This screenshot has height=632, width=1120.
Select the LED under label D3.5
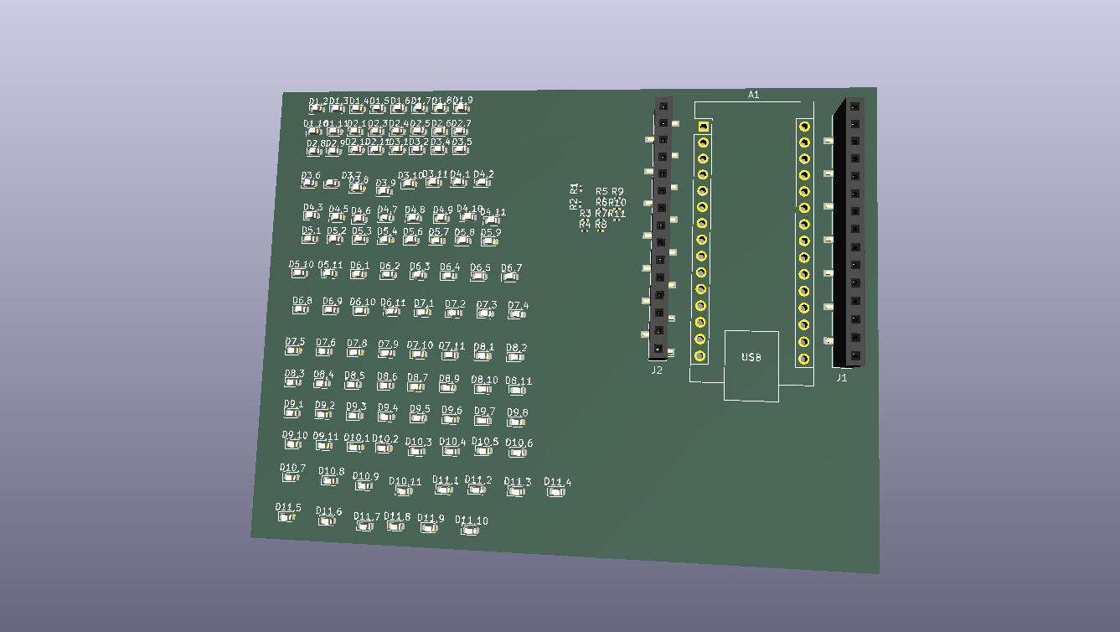click(461, 151)
